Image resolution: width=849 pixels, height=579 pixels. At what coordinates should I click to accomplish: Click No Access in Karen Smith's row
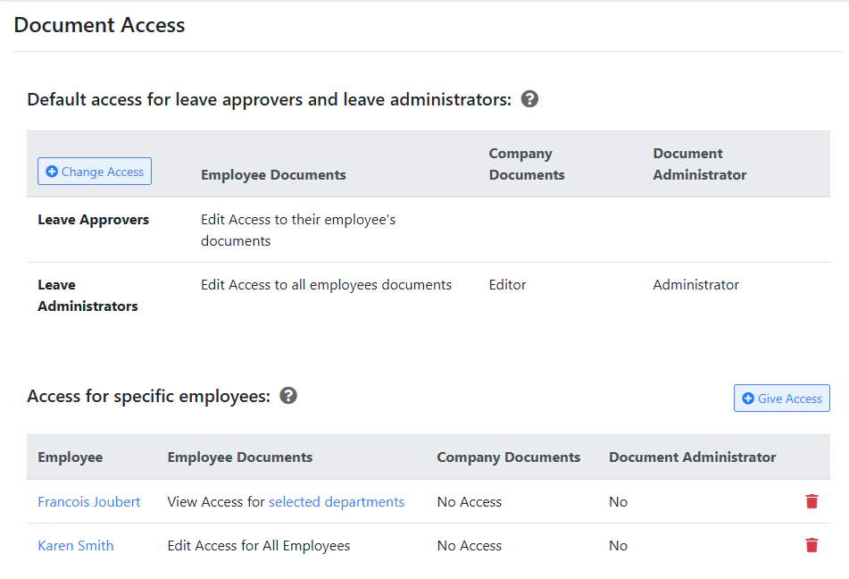click(469, 545)
